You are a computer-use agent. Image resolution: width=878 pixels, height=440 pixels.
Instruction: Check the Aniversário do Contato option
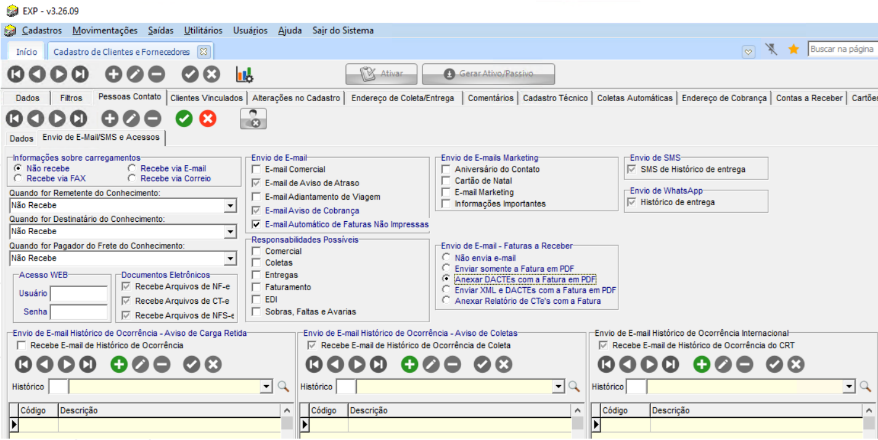point(446,169)
